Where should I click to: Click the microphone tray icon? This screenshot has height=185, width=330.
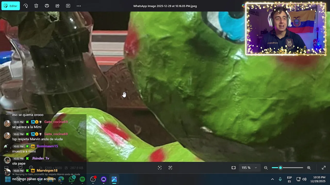pyautogui.click(x=280, y=179)
